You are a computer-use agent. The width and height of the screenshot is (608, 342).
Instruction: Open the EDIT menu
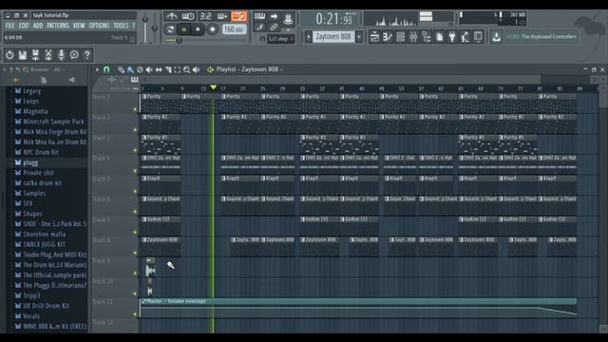24,26
